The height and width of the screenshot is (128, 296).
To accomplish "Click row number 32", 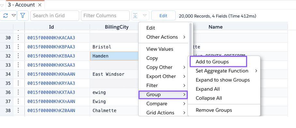I will (8, 56).
